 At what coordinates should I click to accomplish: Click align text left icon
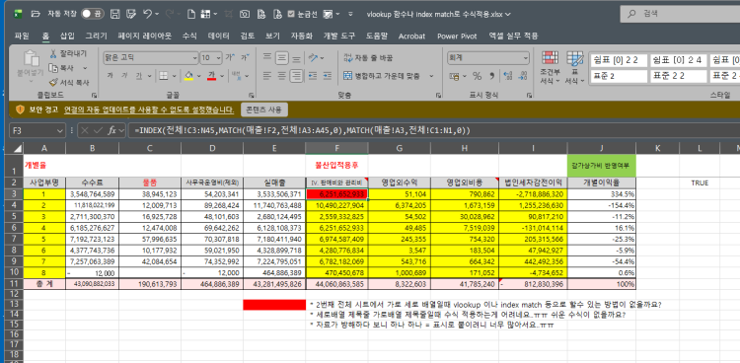(267, 76)
